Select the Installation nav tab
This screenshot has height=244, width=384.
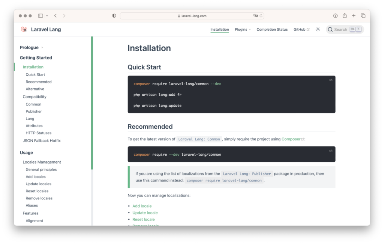click(x=219, y=30)
